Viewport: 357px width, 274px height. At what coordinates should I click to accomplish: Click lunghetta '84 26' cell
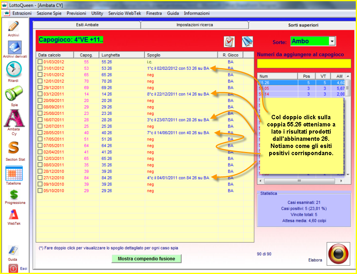tap(107, 178)
